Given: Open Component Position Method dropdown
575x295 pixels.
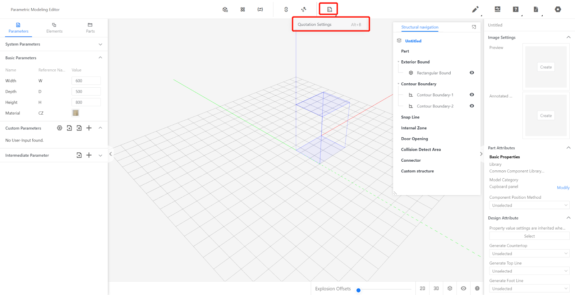Looking at the screenshot, I should (x=529, y=206).
